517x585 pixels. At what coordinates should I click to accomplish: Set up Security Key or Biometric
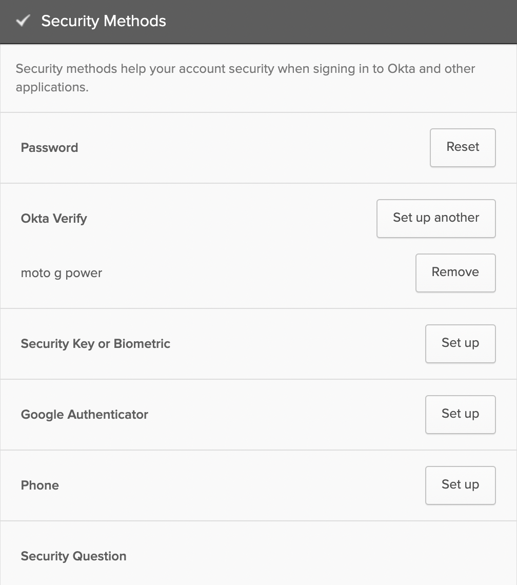pyautogui.click(x=460, y=344)
